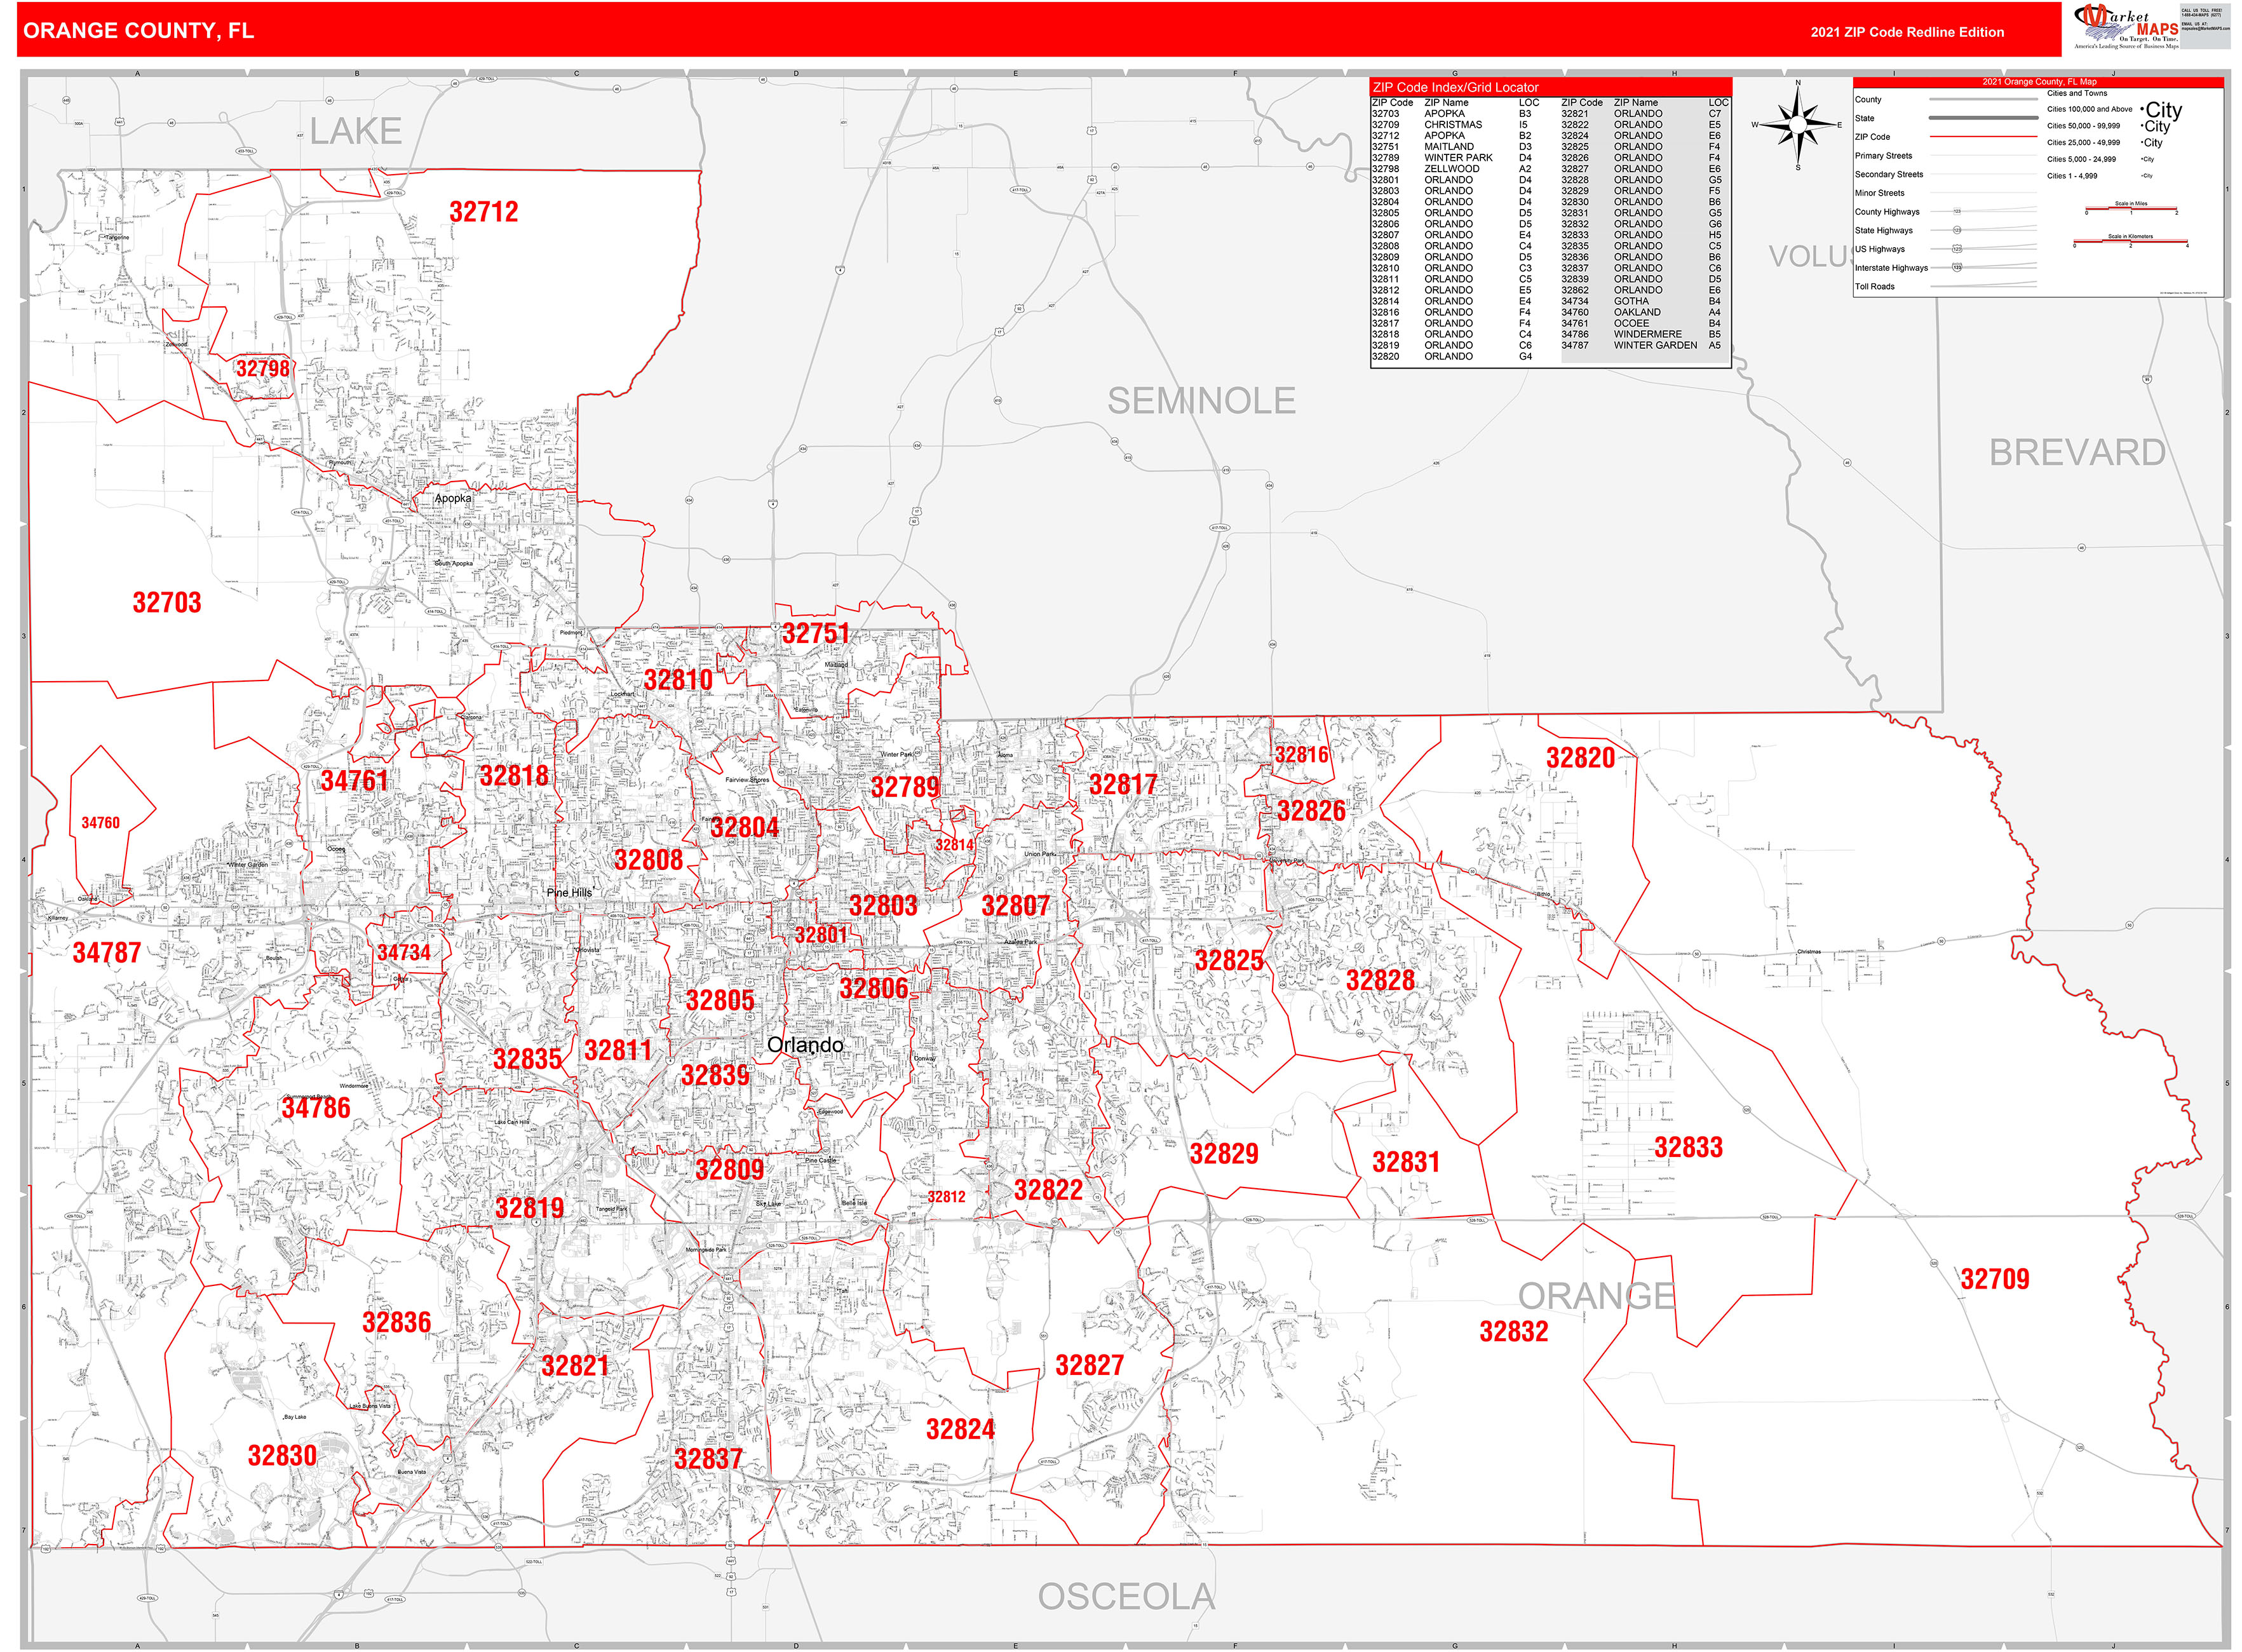The height and width of the screenshot is (1652, 2242).
Task: Click the County Highways marker symbol in legend
Action: (1957, 211)
